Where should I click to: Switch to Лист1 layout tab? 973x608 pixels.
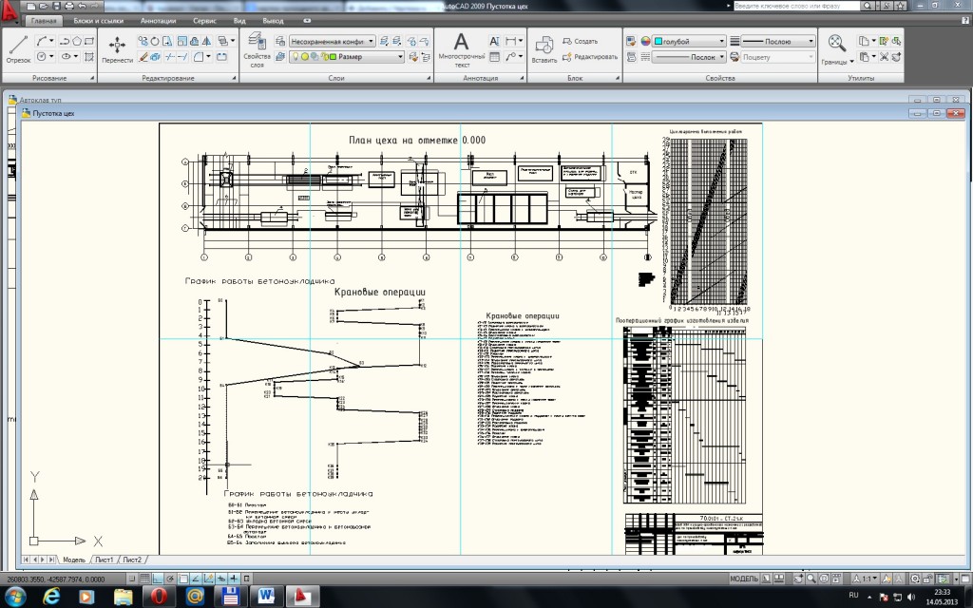click(x=105, y=560)
